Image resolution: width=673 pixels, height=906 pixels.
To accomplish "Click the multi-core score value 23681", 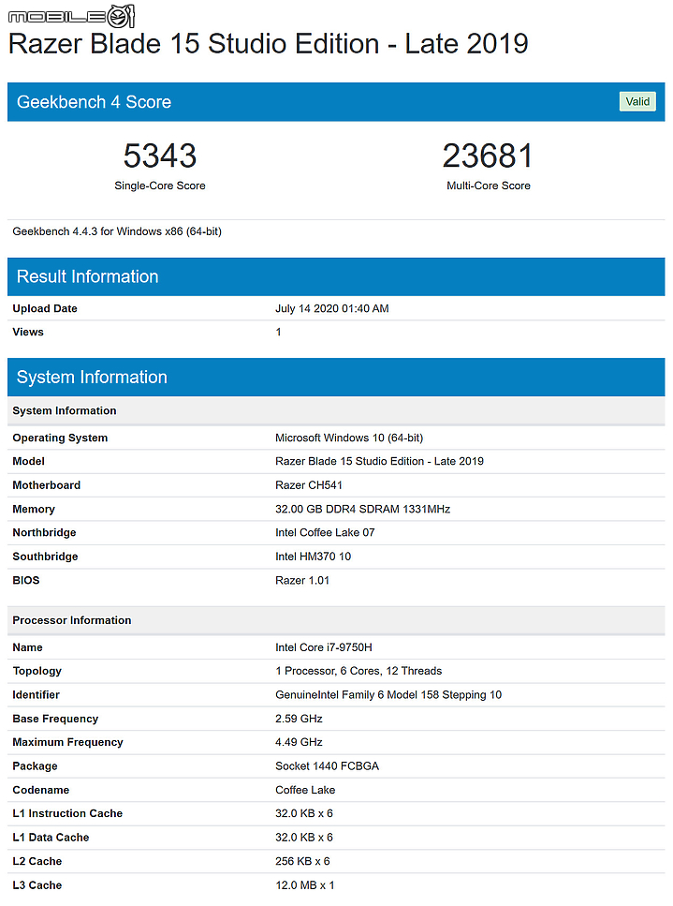I will click(x=488, y=156).
